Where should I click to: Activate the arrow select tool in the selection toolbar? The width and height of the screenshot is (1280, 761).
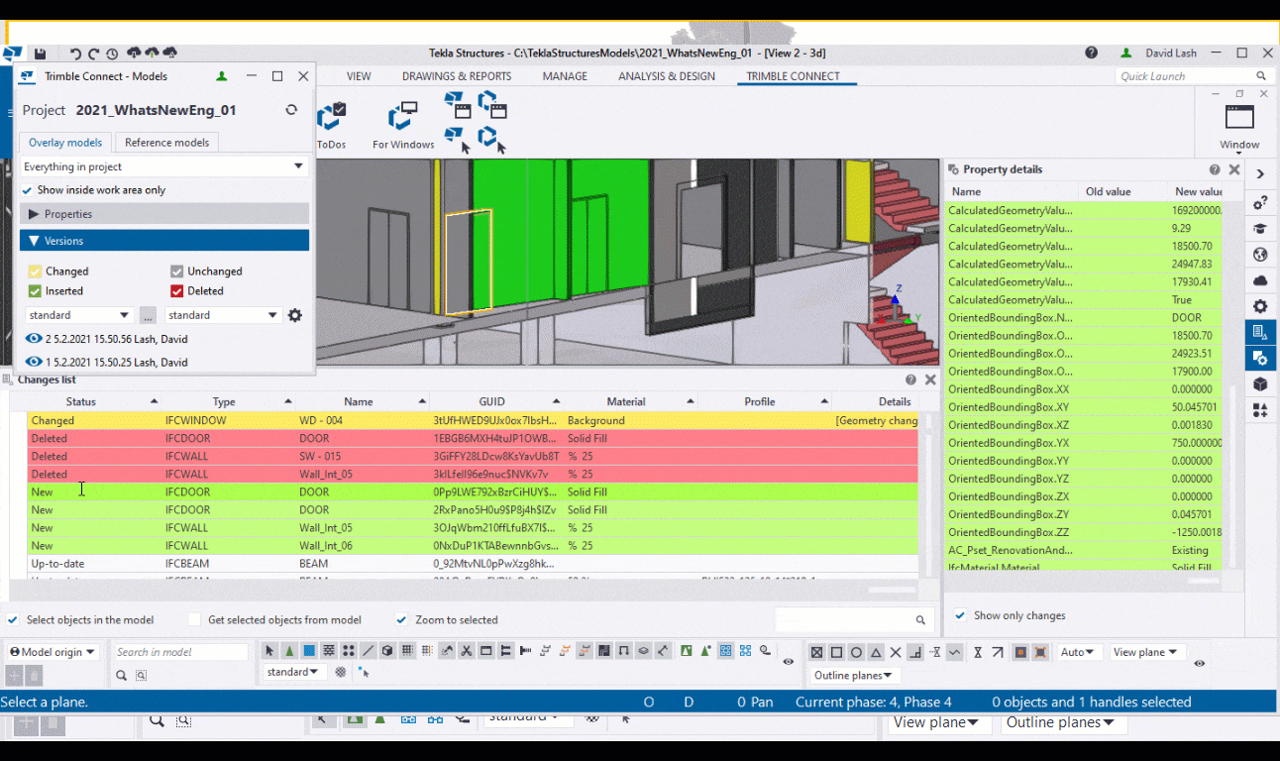point(269,651)
